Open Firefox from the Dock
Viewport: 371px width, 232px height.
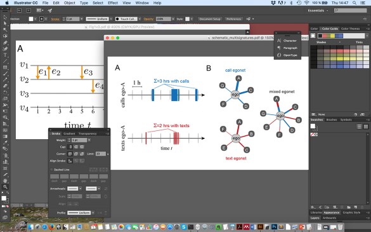click(x=51, y=227)
